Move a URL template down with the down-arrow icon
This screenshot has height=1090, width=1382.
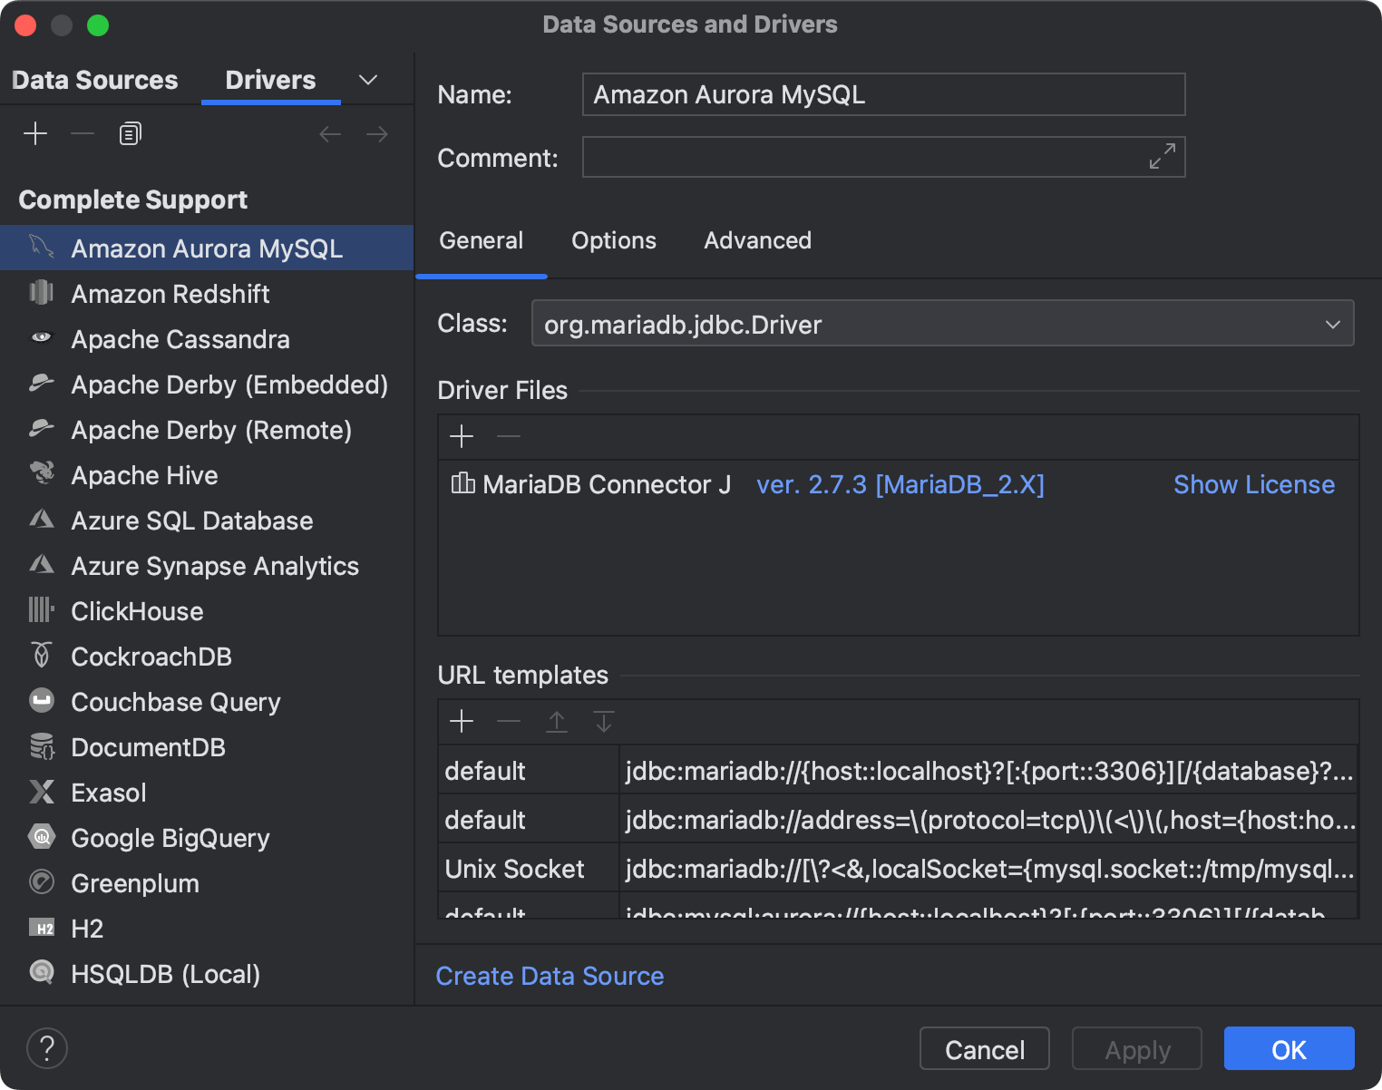(603, 722)
